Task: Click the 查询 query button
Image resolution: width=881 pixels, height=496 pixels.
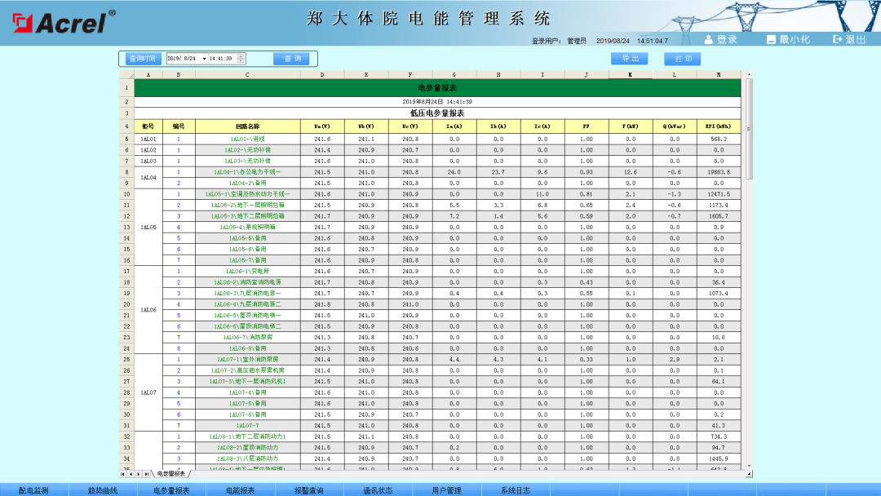Action: 292,58
